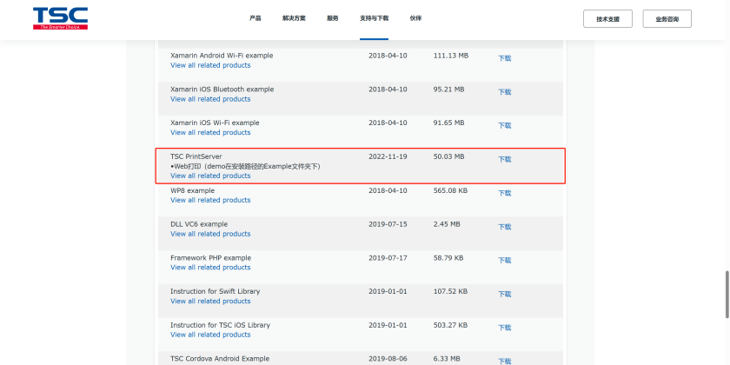The image size is (730, 365).
Task: Click the 业务咨询 button
Action: tap(667, 19)
